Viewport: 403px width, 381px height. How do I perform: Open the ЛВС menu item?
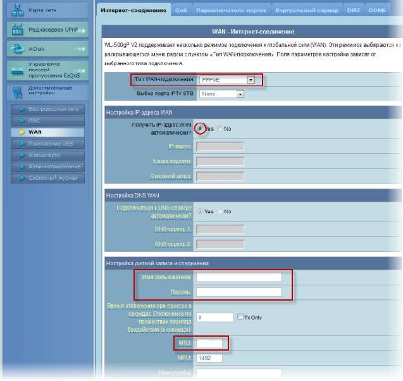coord(48,120)
